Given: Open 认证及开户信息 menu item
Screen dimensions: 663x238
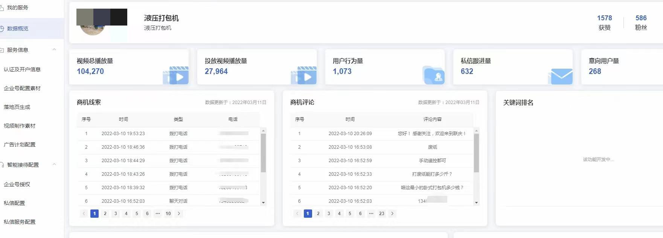Looking at the screenshot, I should point(22,69).
